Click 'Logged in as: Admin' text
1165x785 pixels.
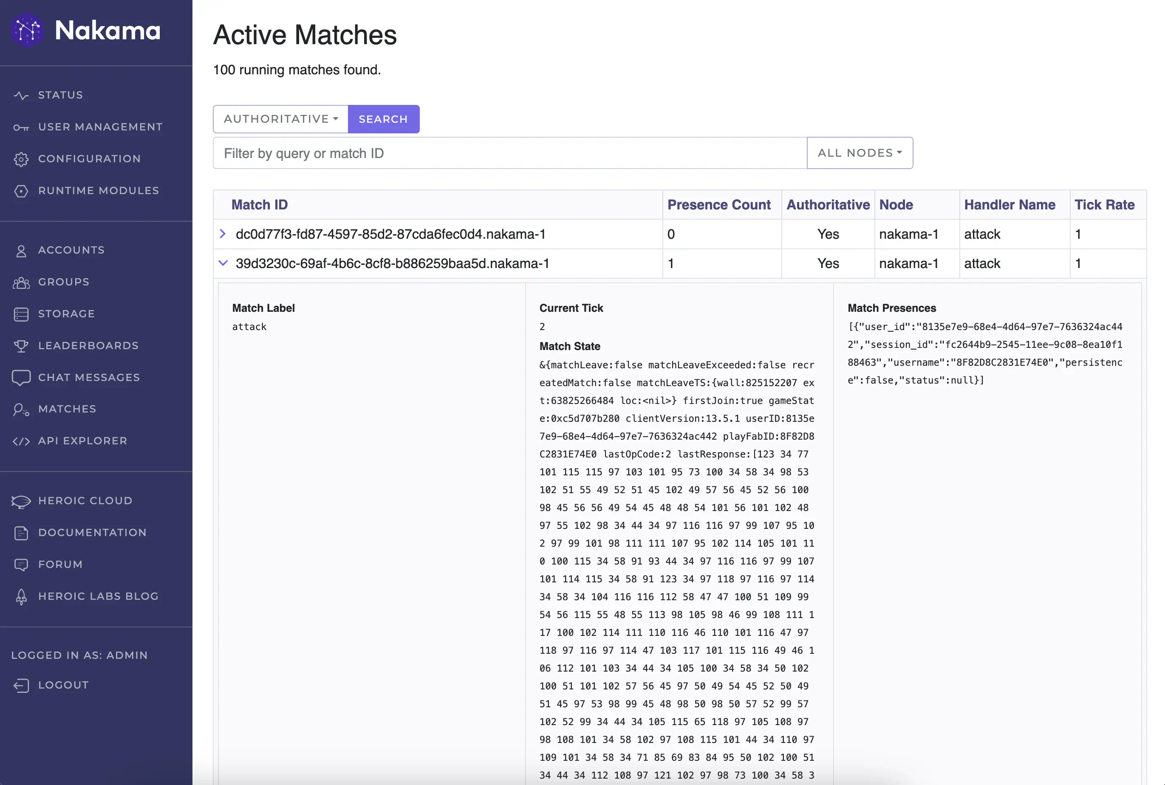(x=79, y=655)
